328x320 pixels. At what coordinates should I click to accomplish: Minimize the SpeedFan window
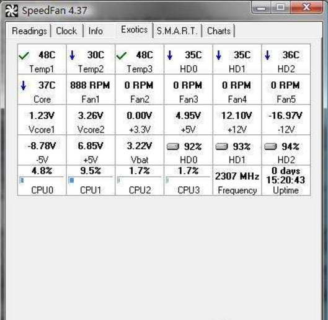(261, 7)
